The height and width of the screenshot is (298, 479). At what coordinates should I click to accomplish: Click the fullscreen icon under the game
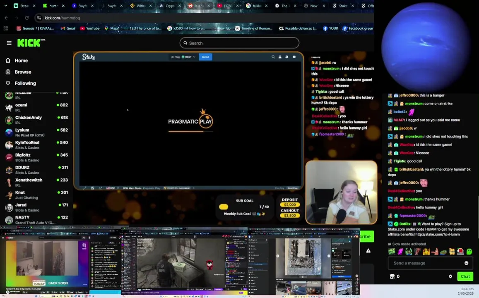tap(84, 188)
